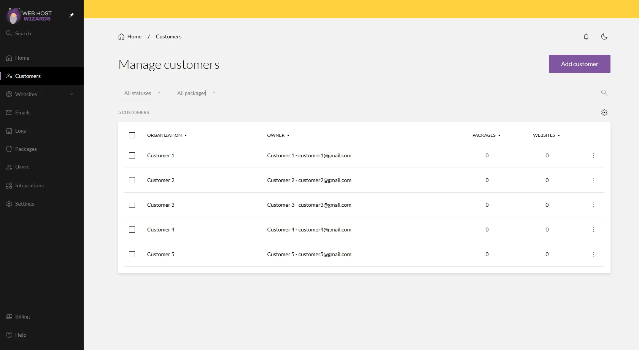Screen dimensions: 639x350
Task: Open Customer 5 row actions menu
Action: [594, 254]
